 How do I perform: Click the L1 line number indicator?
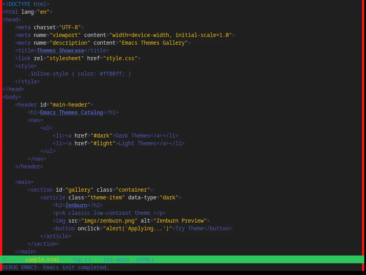click(x=88, y=260)
